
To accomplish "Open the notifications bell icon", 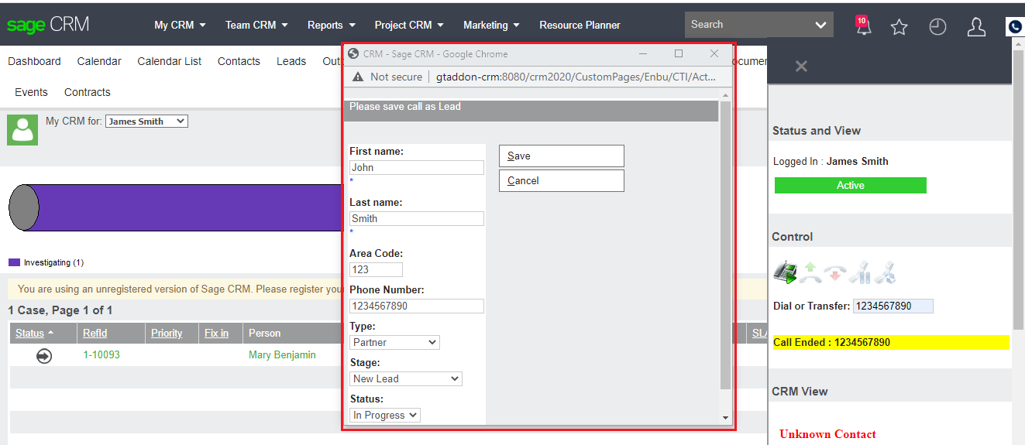I will [863, 26].
